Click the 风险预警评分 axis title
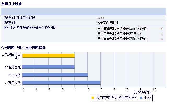Screen dimensions: 178x104 [x=143, y=92]
